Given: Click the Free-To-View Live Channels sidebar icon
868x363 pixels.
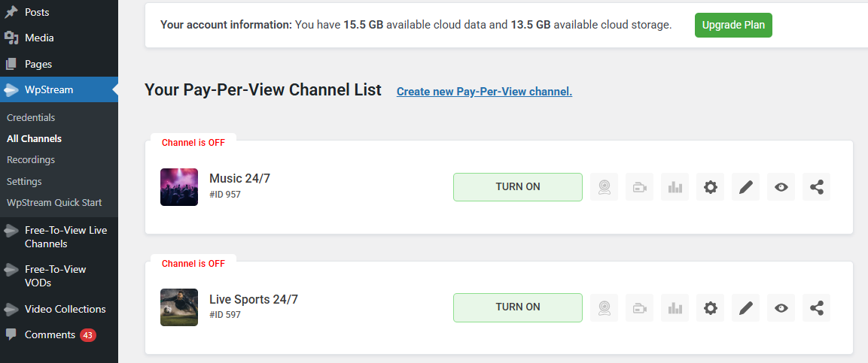Looking at the screenshot, I should 11,231.
